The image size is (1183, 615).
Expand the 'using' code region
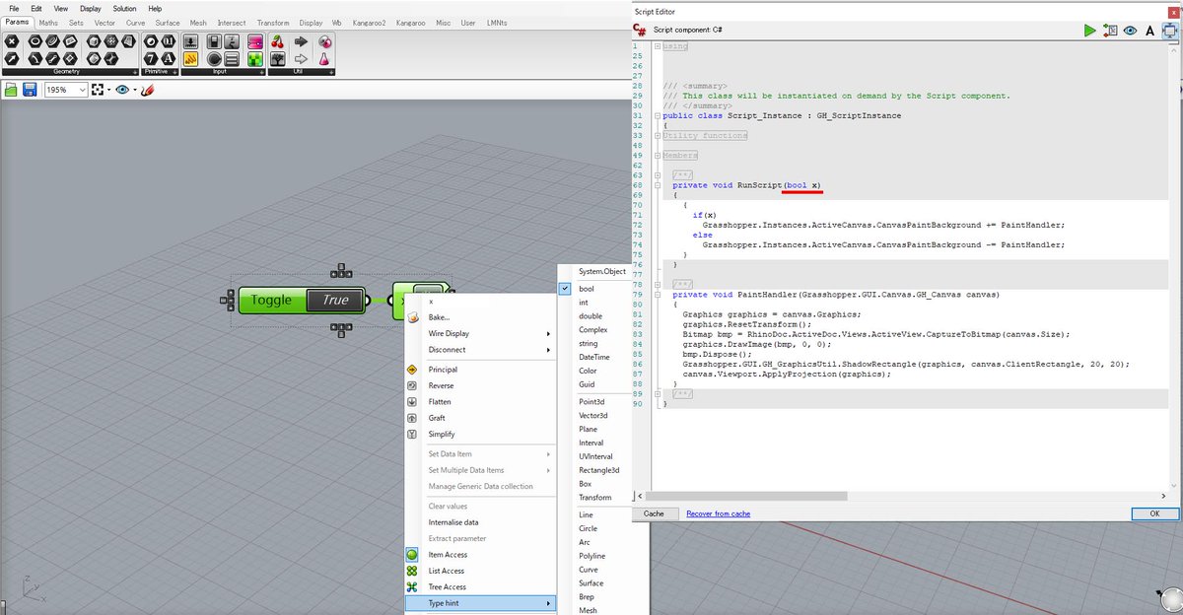(658, 46)
